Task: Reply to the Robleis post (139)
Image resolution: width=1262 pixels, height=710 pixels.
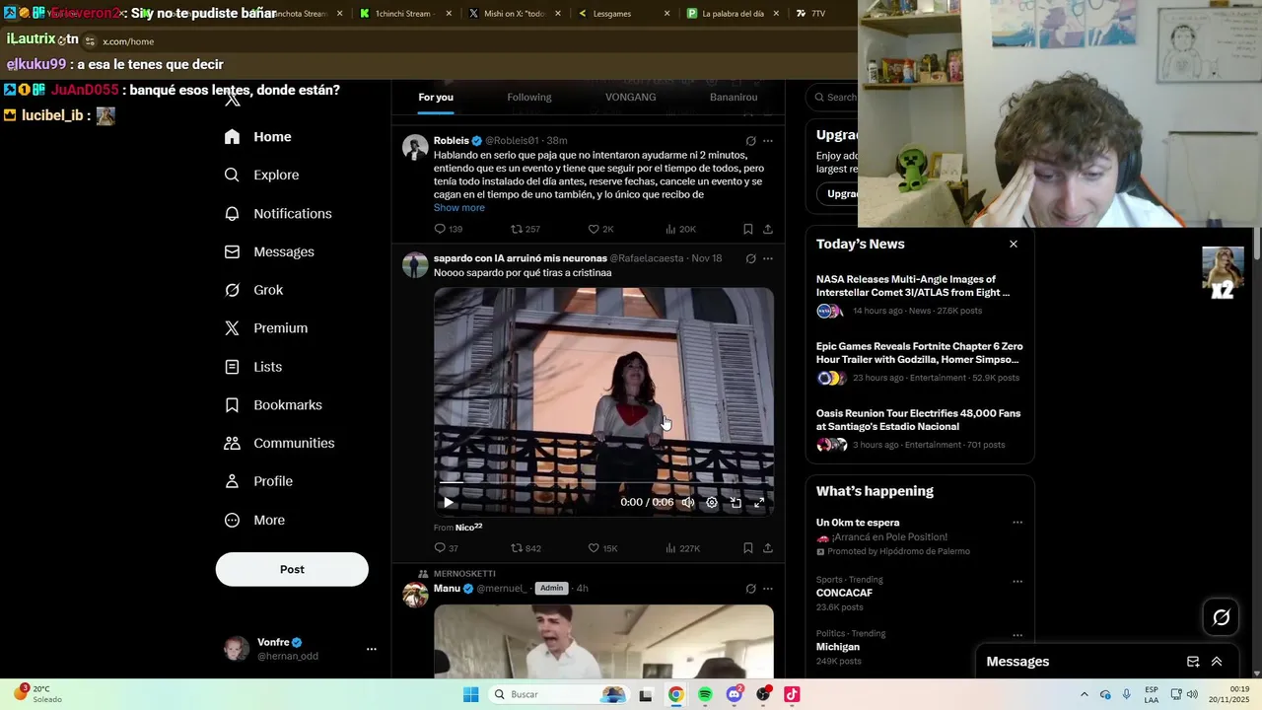Action: [449, 229]
